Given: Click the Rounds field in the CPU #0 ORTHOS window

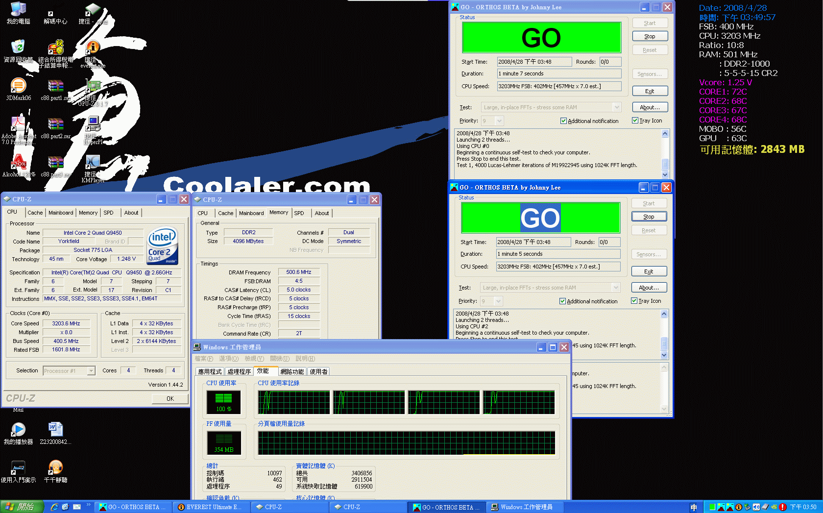Looking at the screenshot, I should (610, 62).
